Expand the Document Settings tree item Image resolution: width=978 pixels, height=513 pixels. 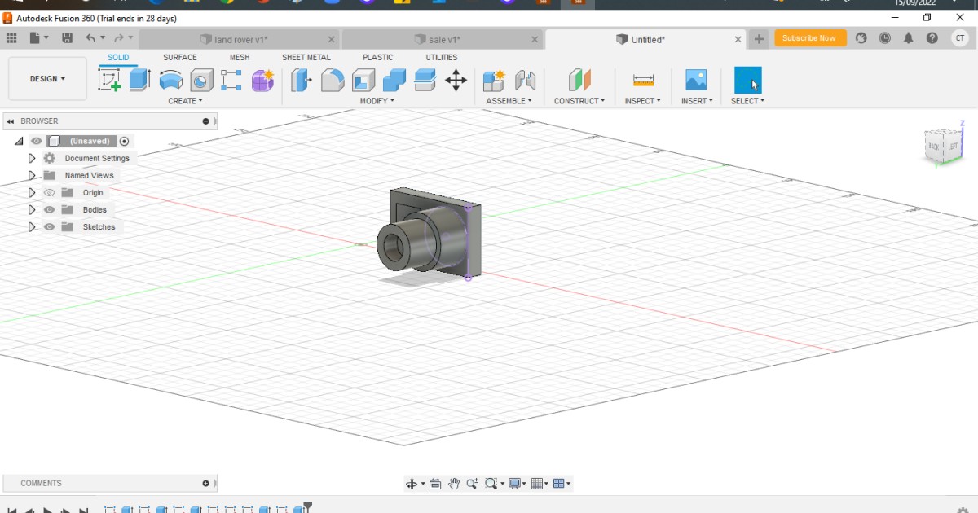coord(32,158)
